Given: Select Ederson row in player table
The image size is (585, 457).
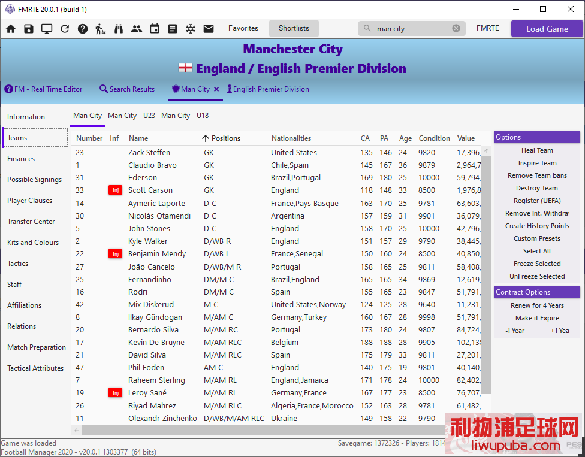Looking at the screenshot, I should (276, 178).
